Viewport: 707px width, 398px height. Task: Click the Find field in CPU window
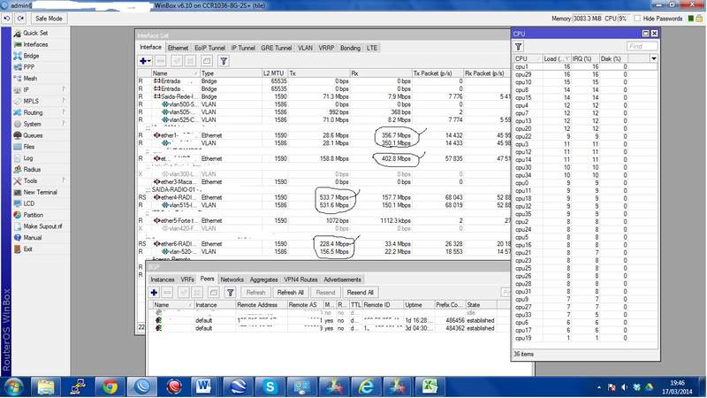click(x=642, y=46)
